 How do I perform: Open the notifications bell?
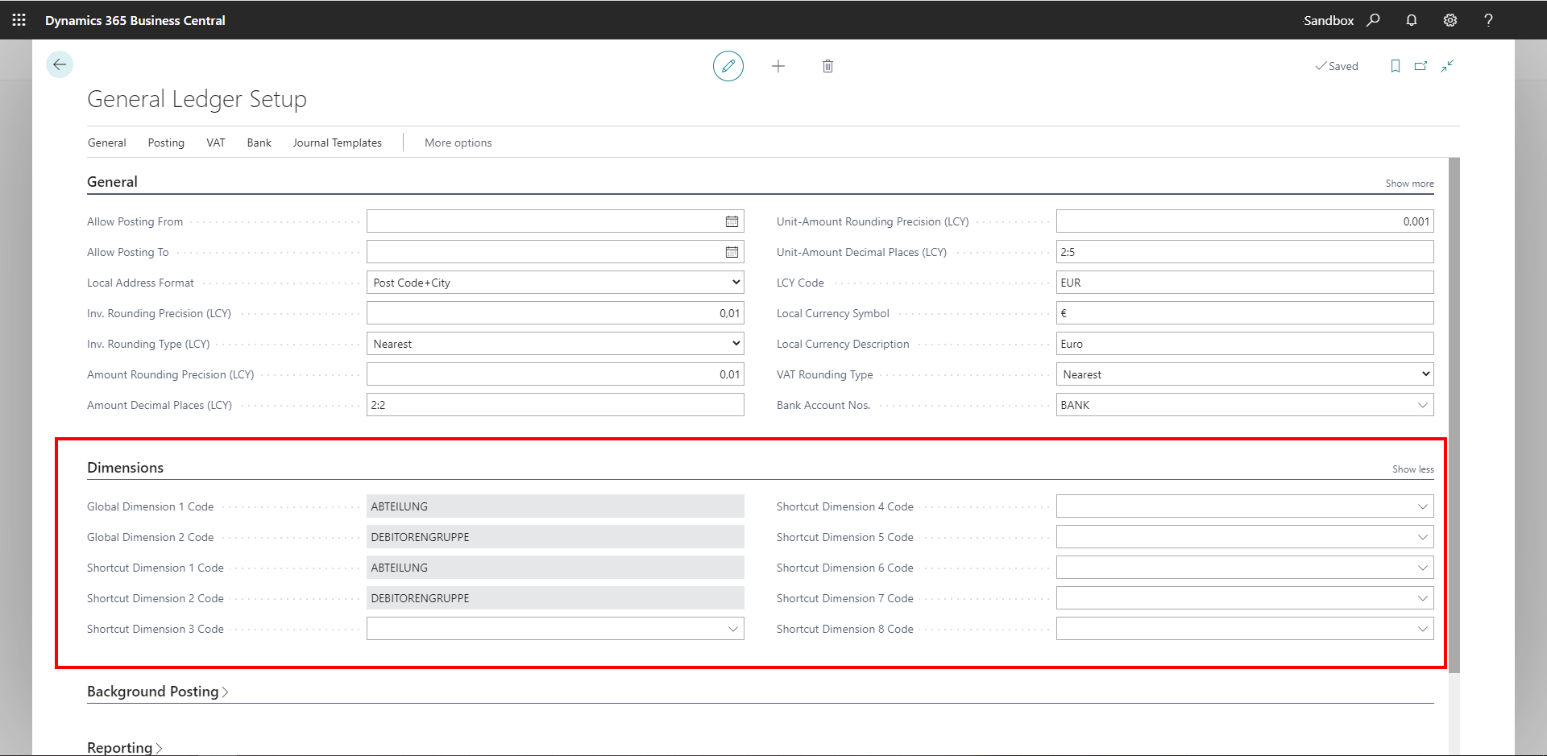pos(1412,20)
